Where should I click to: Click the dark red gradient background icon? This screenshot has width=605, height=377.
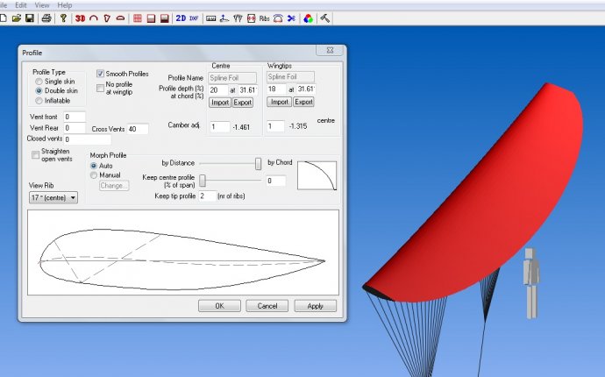tap(165, 18)
